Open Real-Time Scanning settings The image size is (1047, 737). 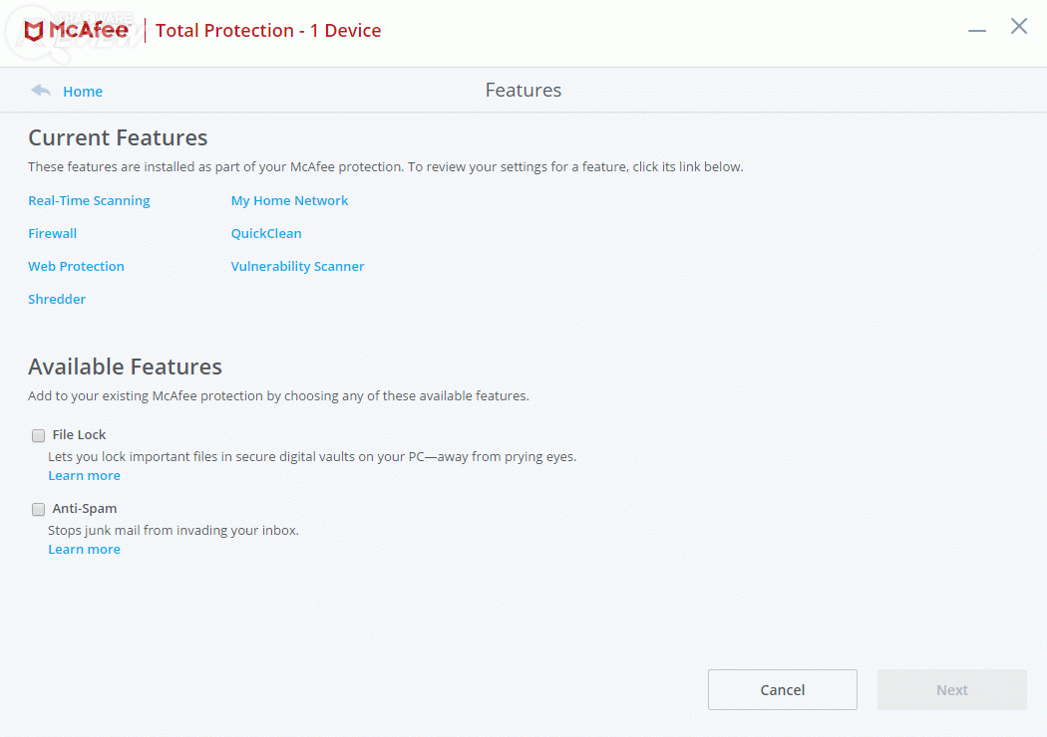tap(89, 200)
